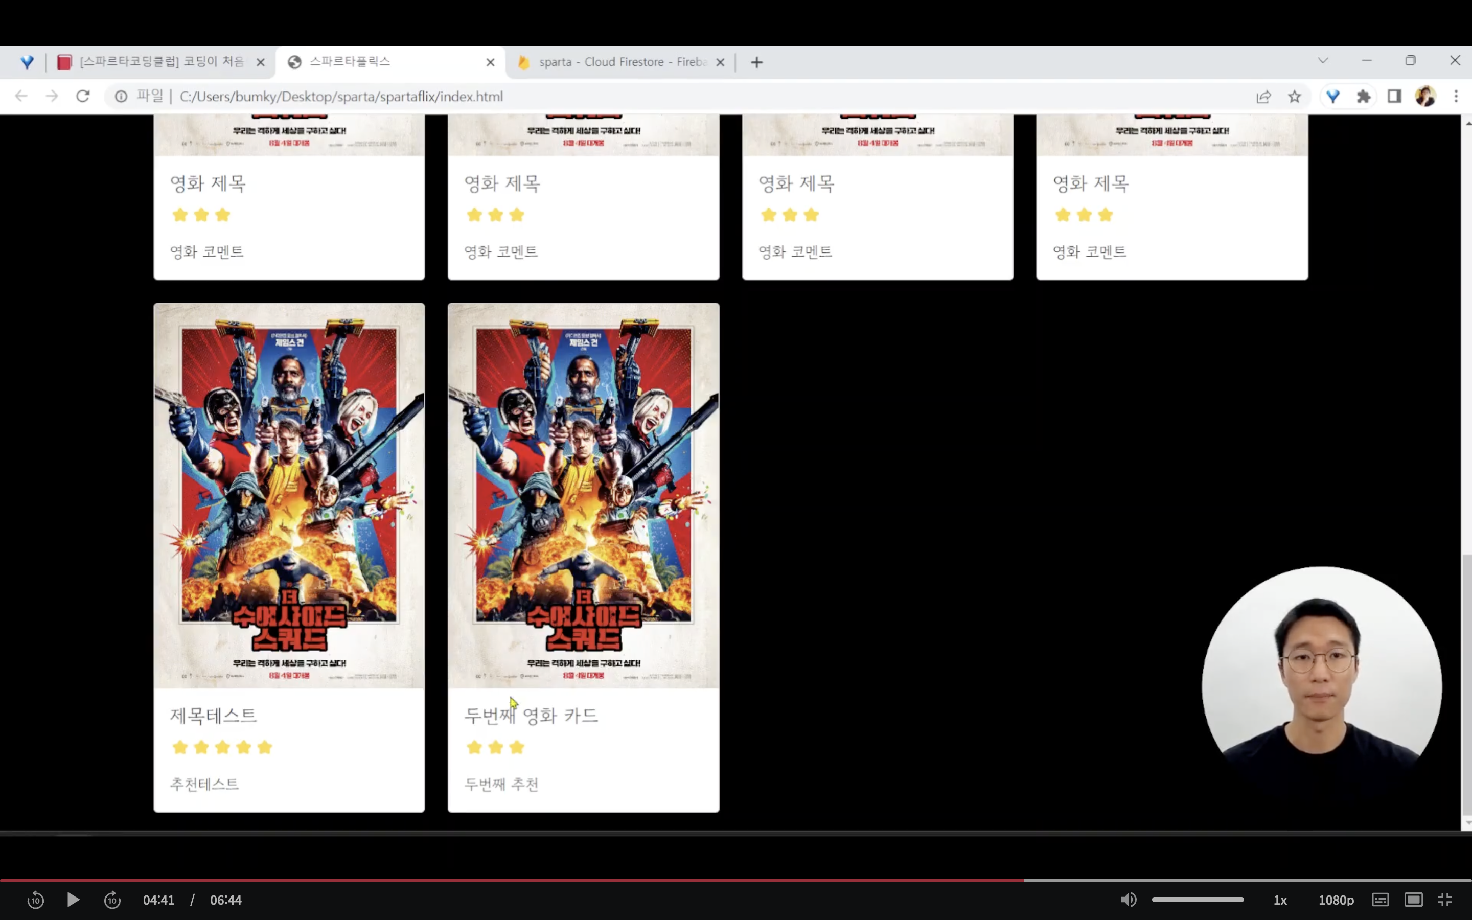Click the 두번째 영화 카드 movie poster
The width and height of the screenshot is (1472, 920).
click(x=583, y=496)
